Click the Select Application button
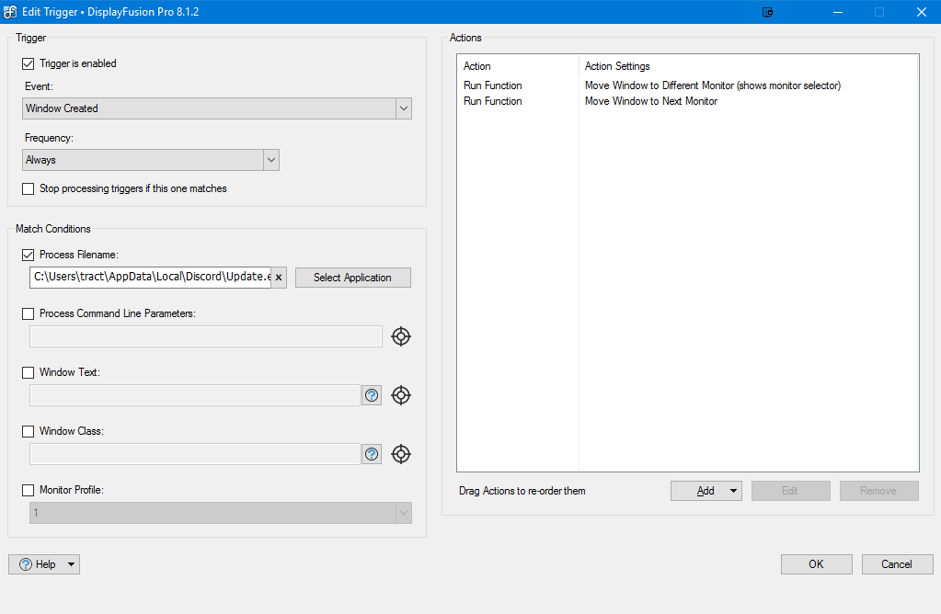 coord(352,278)
